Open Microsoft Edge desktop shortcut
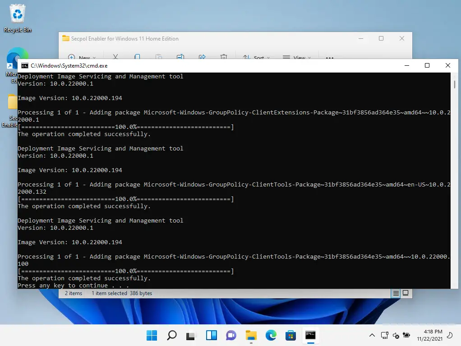This screenshot has width=461, height=346. 12,65
